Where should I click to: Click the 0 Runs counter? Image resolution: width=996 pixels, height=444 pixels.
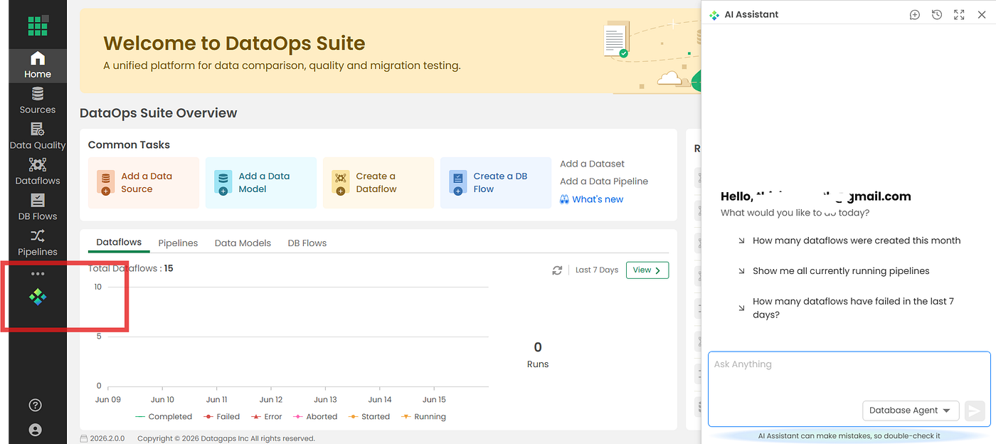click(538, 354)
